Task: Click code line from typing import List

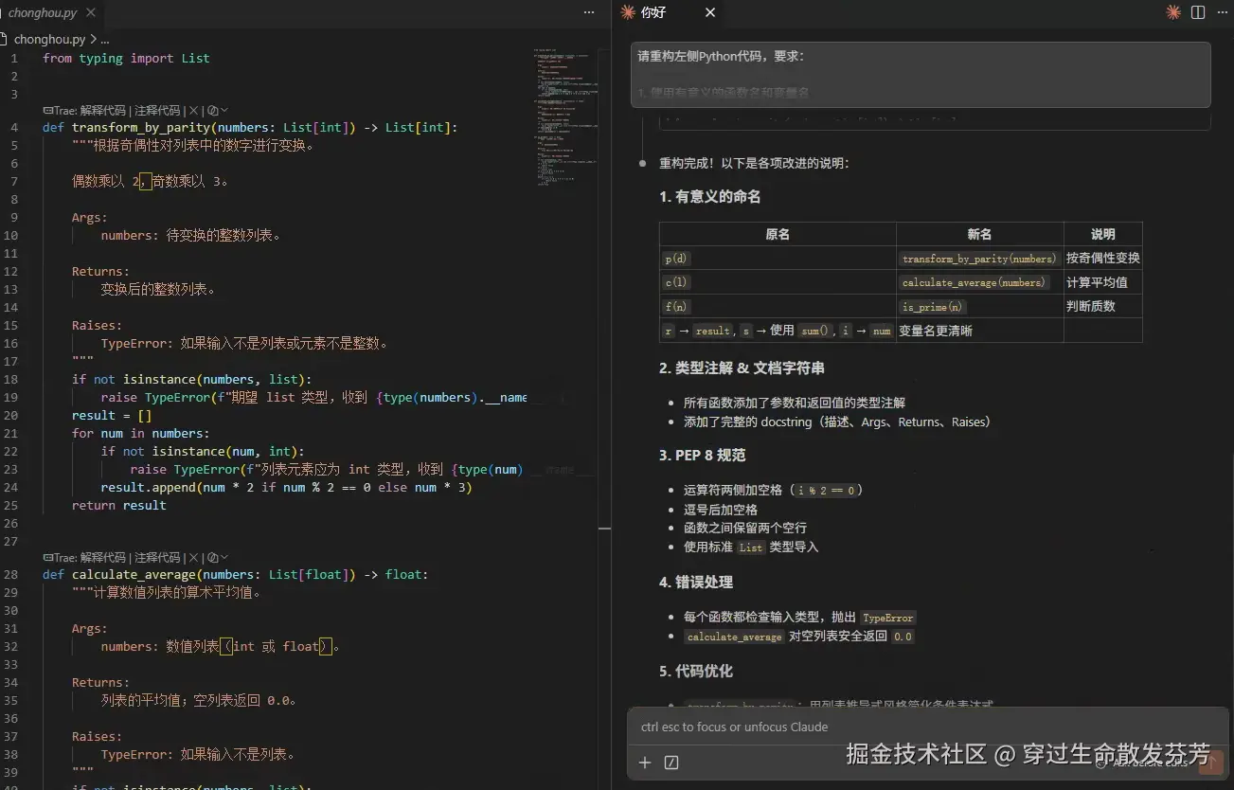Action: click(x=126, y=59)
